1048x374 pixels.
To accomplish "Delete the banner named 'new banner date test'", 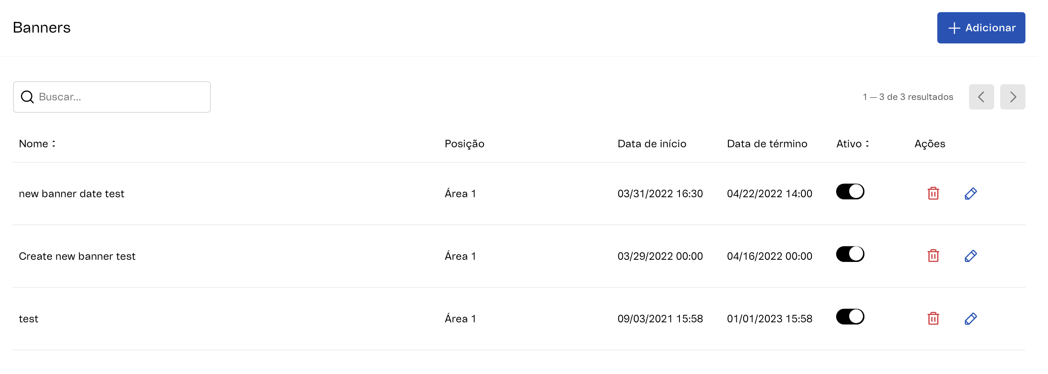I will 933,193.
